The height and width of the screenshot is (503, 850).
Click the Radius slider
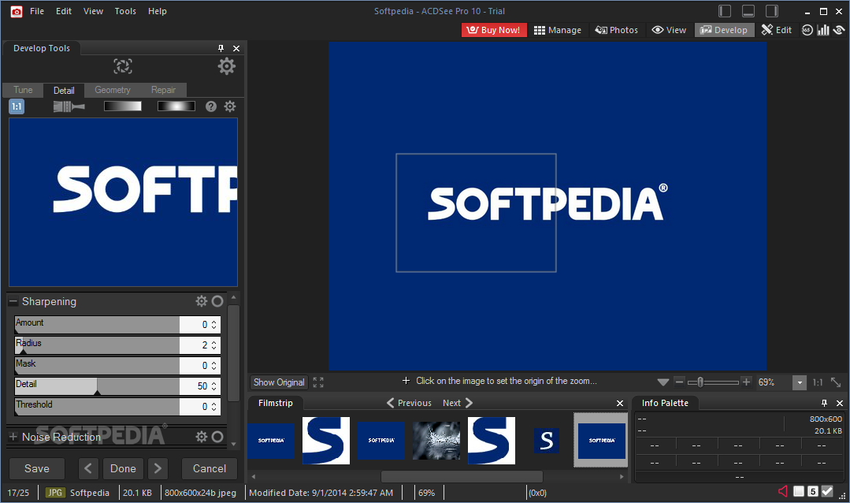pos(98,345)
